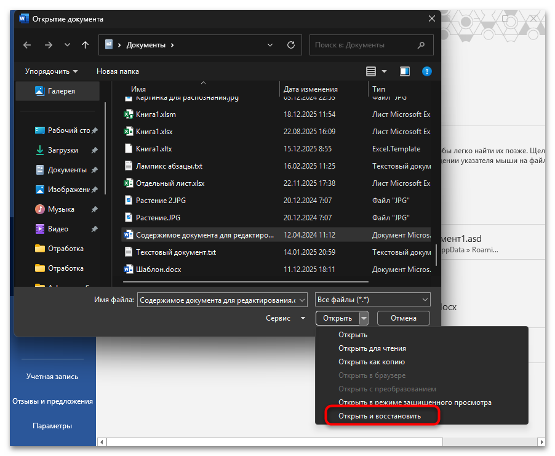
Task: Sort by Дата изменения column header
Action: click(x=311, y=90)
